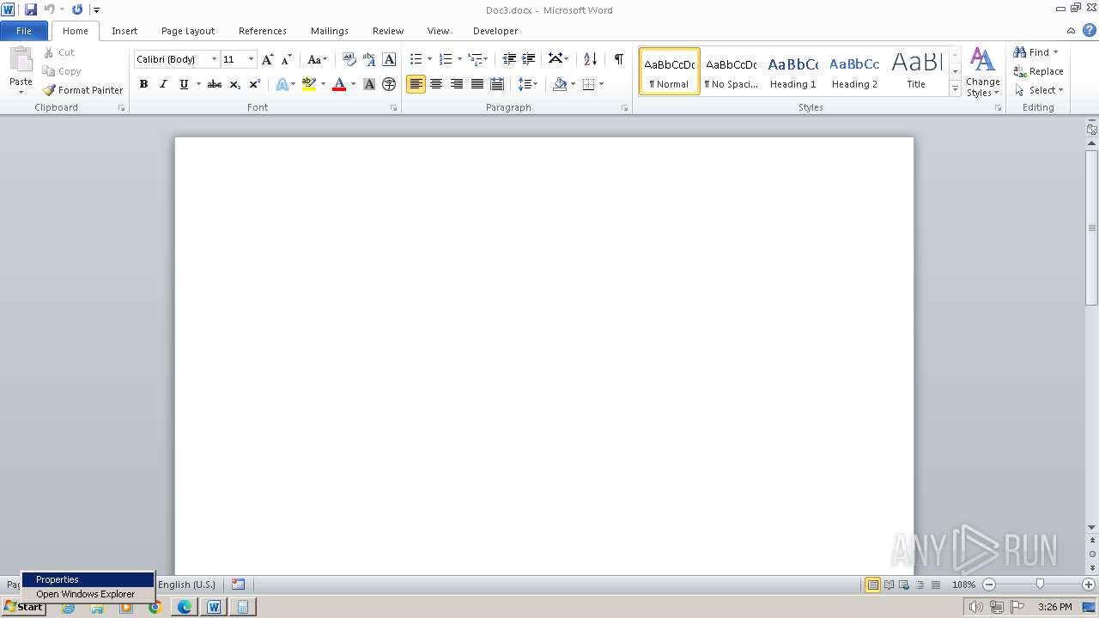
Task: Choose Open Windows Explorer menu item
Action: 88,594
